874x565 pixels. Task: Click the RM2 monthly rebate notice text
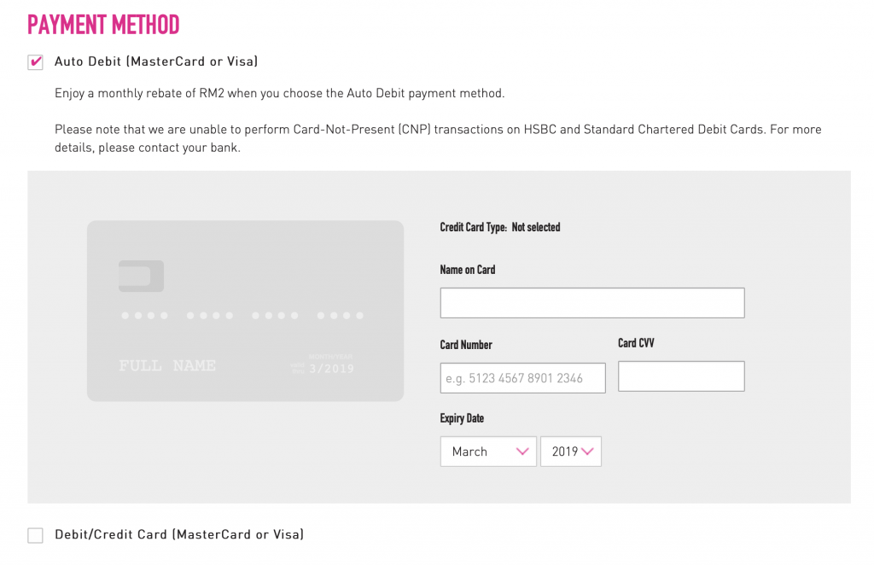pos(279,93)
